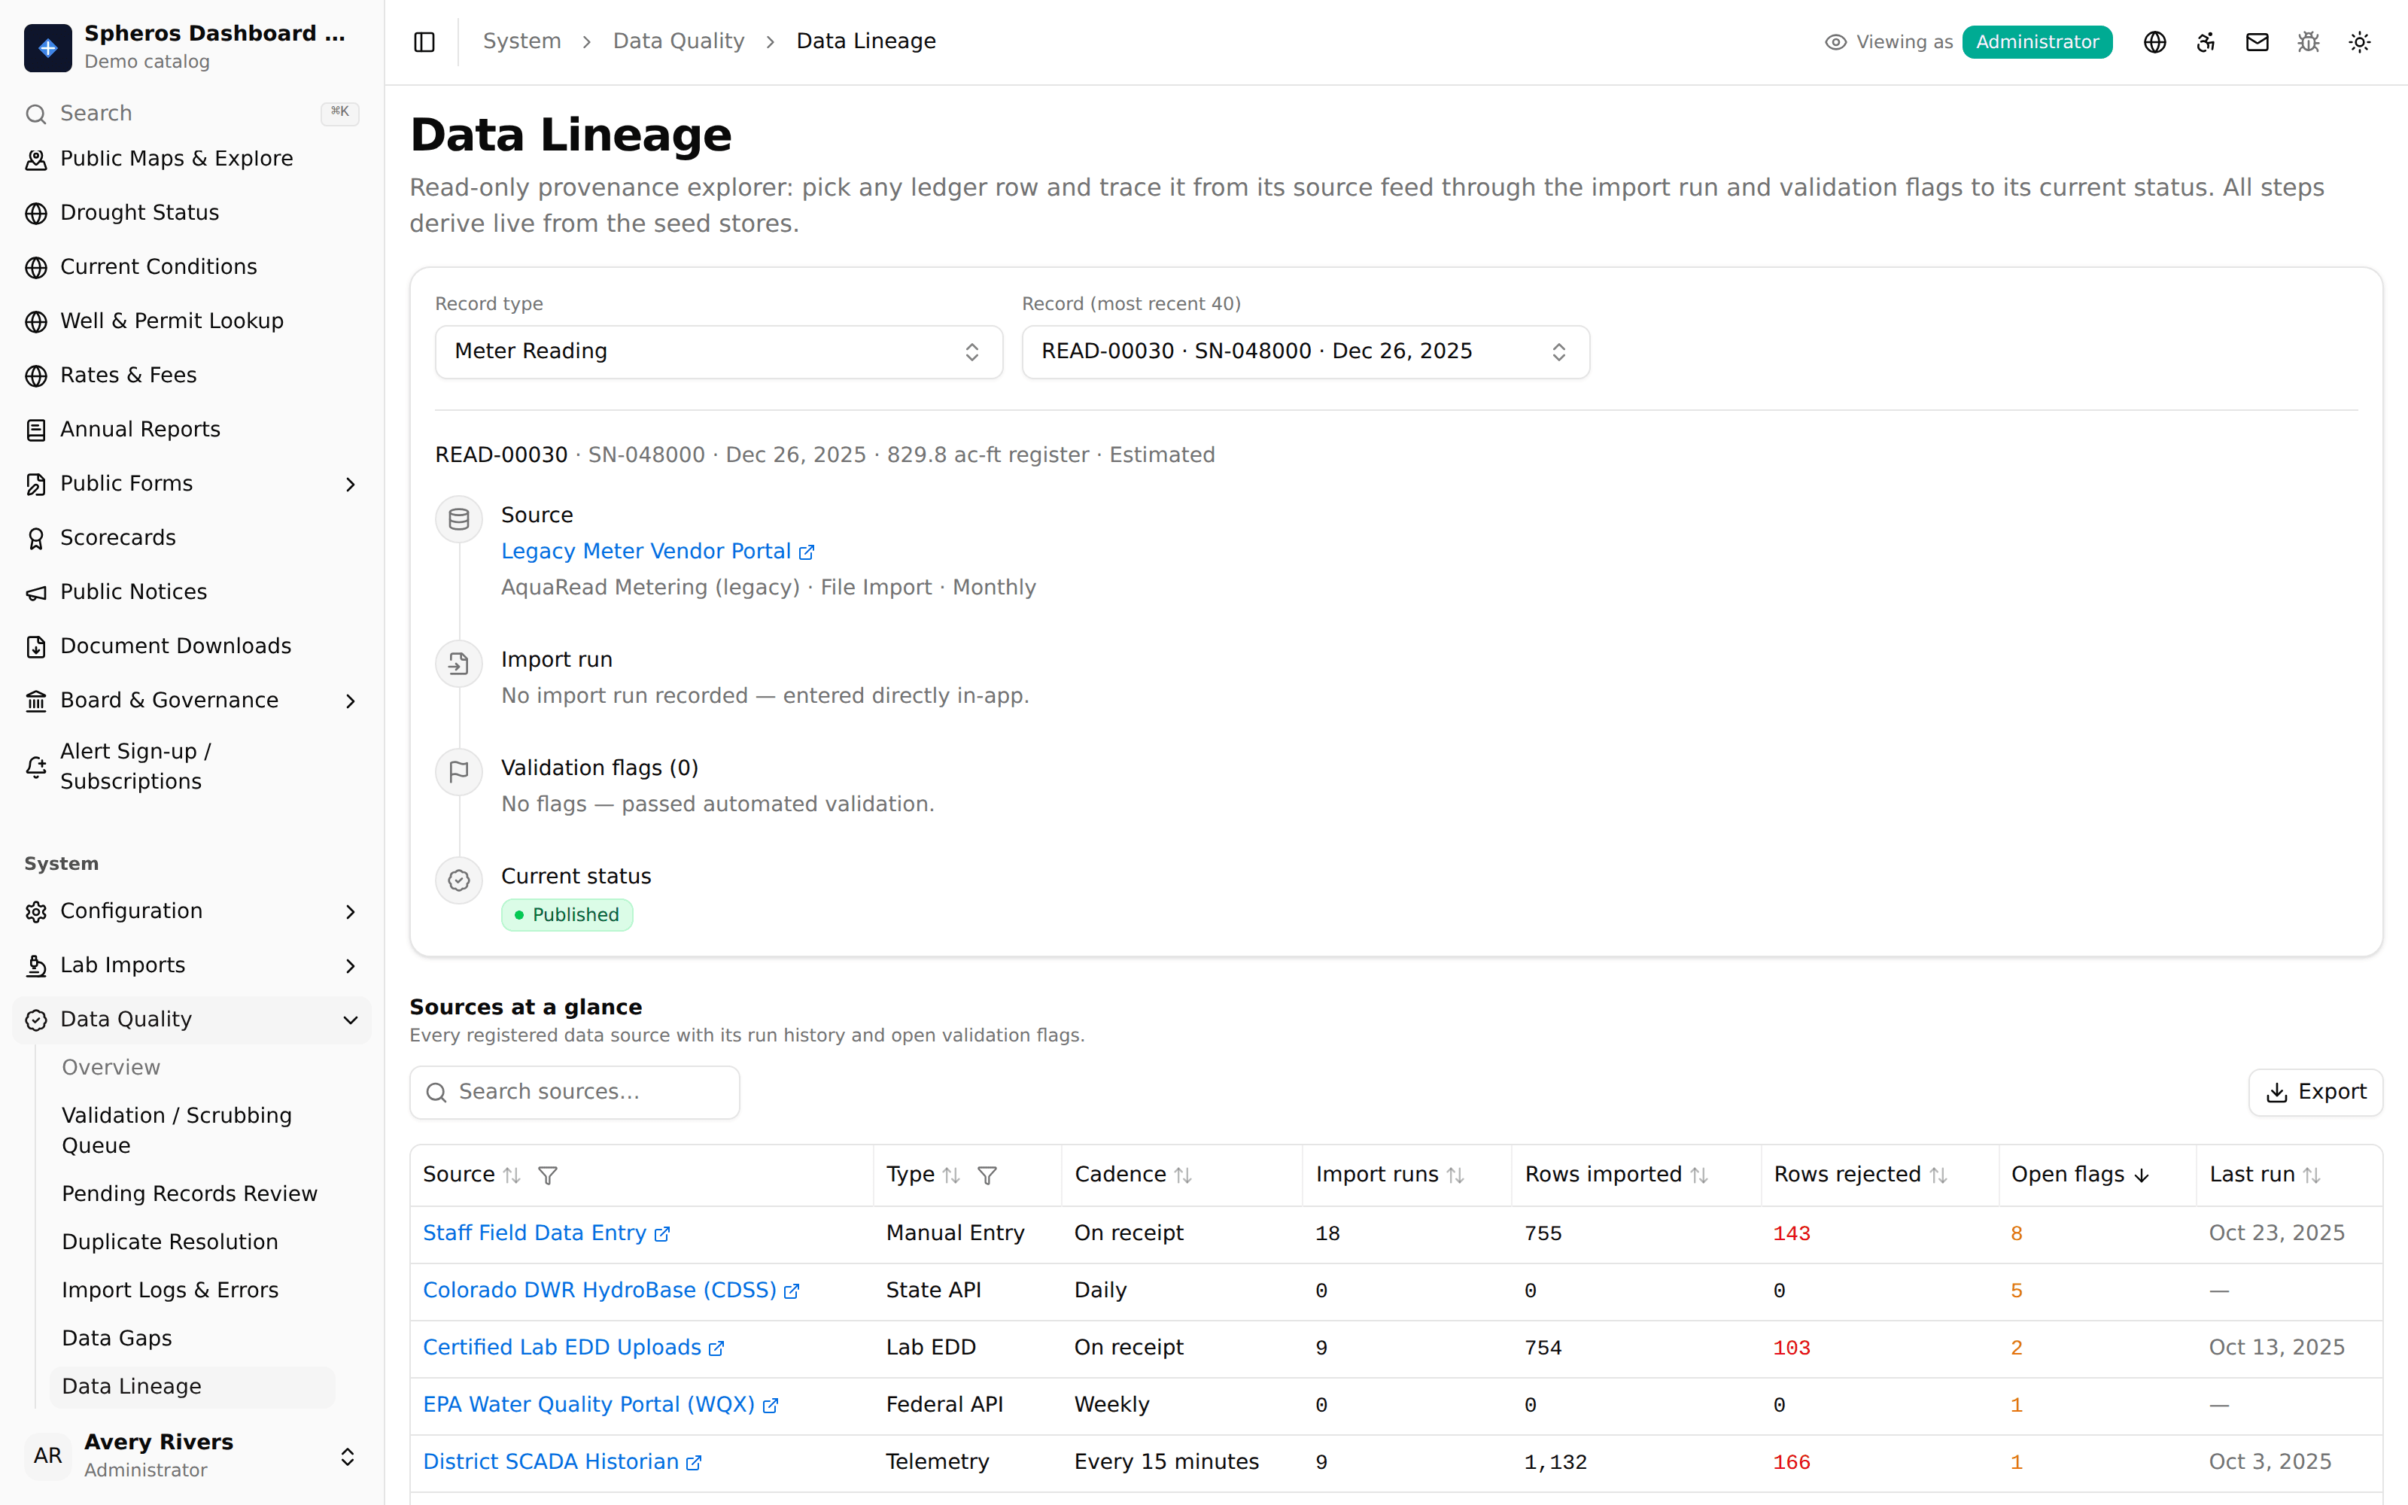Click the eye icon beside Viewing as
This screenshot has height=1505, width=2408.
coord(1836,42)
